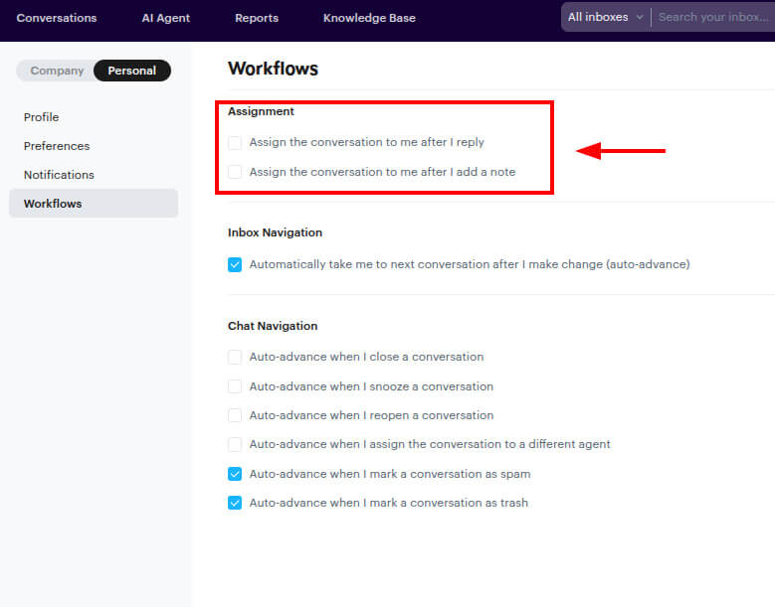
Task: Check auto-advance when I snooze a conversation
Action: (x=235, y=385)
